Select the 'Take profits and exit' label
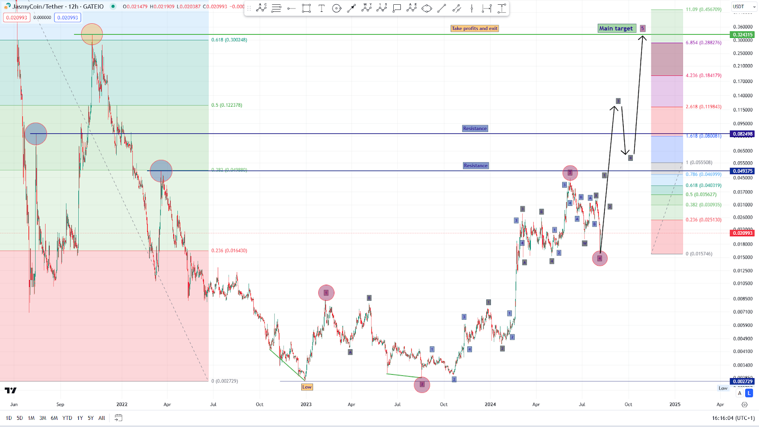 coord(474,28)
